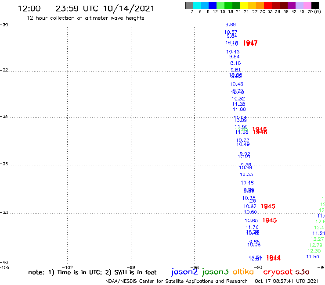The image size is (325, 285).
Task: Select the s3a legend label
Action: pyautogui.click(x=302, y=272)
